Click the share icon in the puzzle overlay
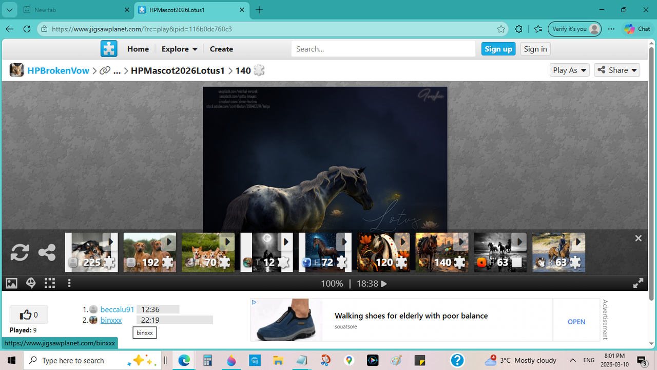 47,252
